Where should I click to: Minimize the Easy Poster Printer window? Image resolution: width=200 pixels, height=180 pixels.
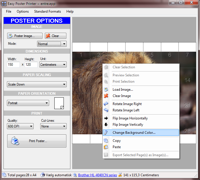coord(173,2)
